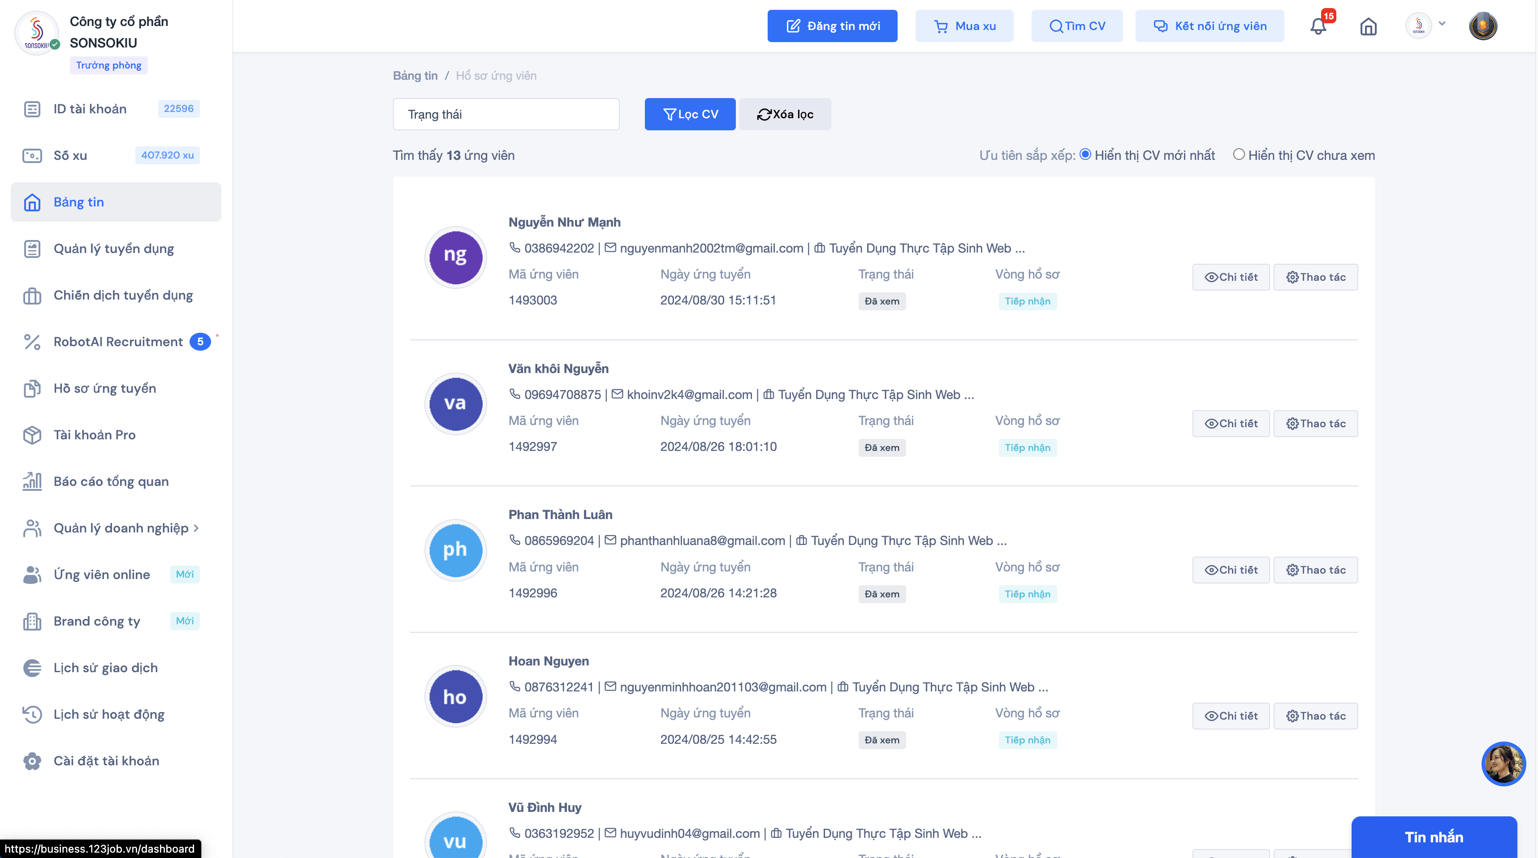The image size is (1538, 858).
Task: Open the notifications bell icon
Action: [1318, 26]
